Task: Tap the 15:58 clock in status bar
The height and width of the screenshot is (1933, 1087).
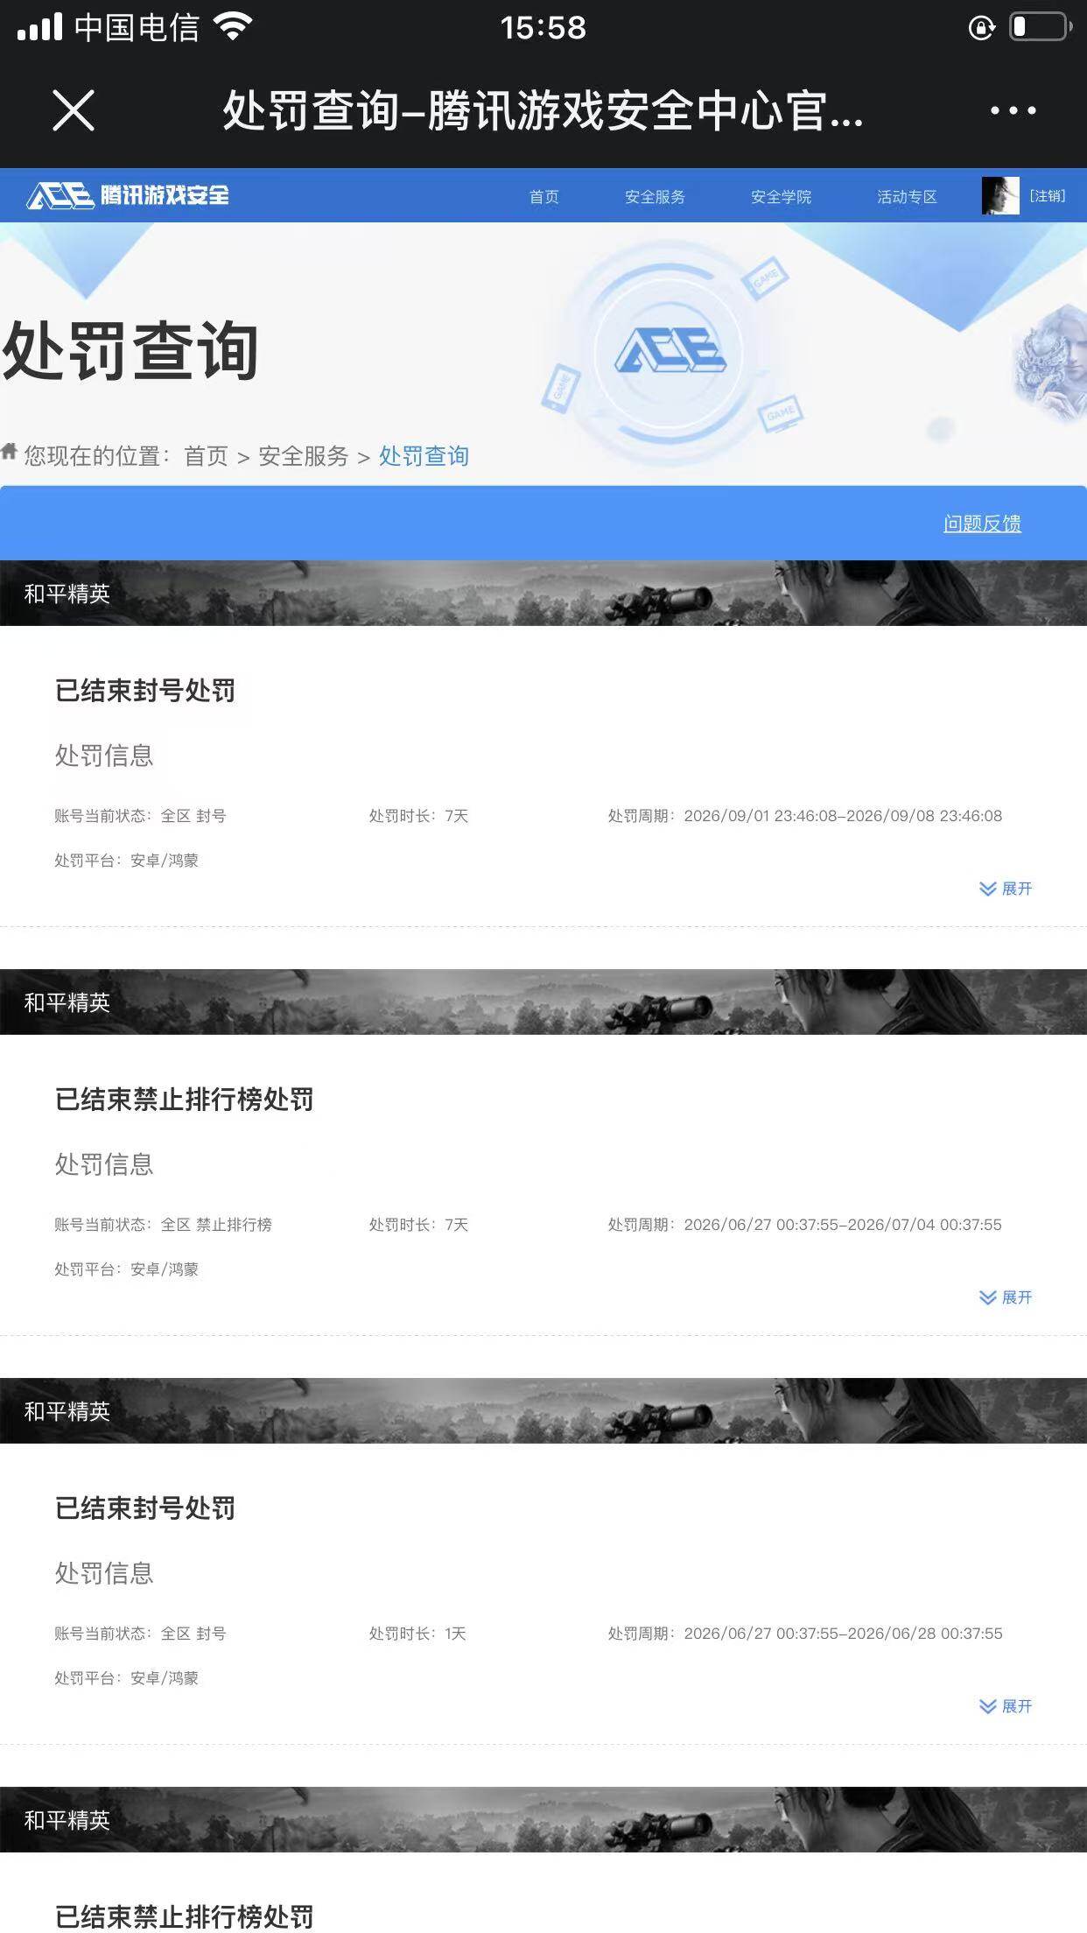Action: tap(543, 28)
